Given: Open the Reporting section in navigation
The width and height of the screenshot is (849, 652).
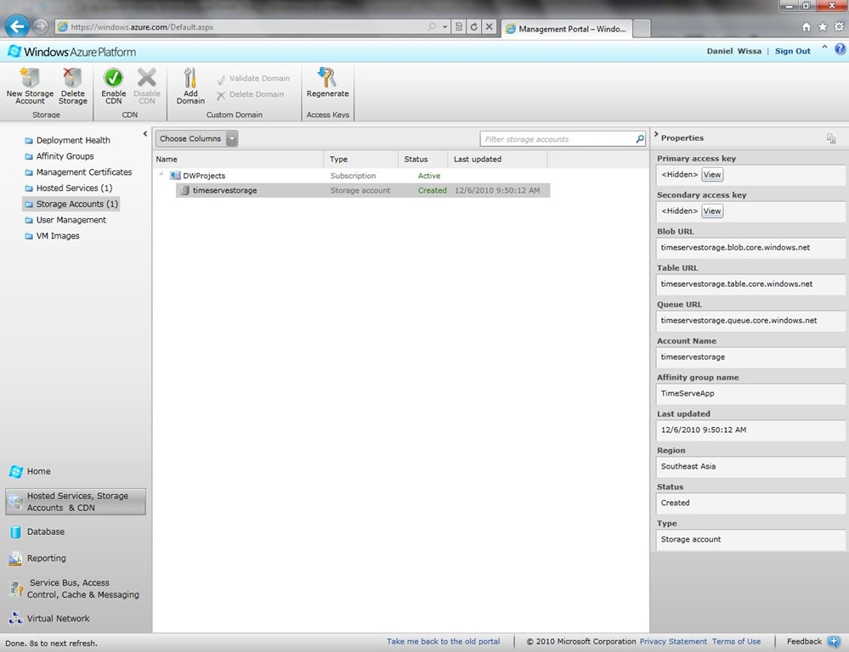Looking at the screenshot, I should (46, 558).
